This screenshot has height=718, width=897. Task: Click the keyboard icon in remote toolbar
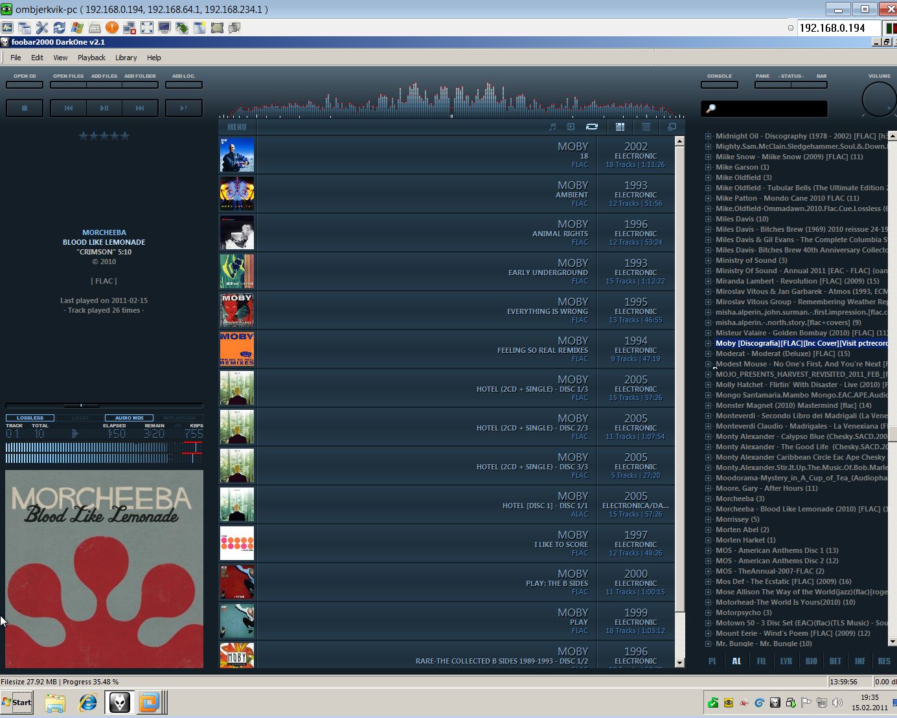pos(95,28)
